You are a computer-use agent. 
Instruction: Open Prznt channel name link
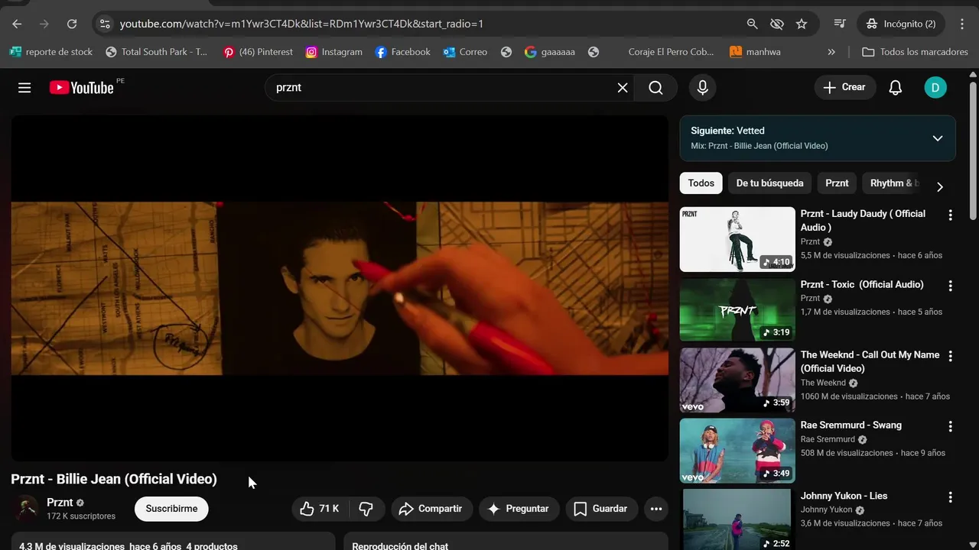tap(60, 503)
